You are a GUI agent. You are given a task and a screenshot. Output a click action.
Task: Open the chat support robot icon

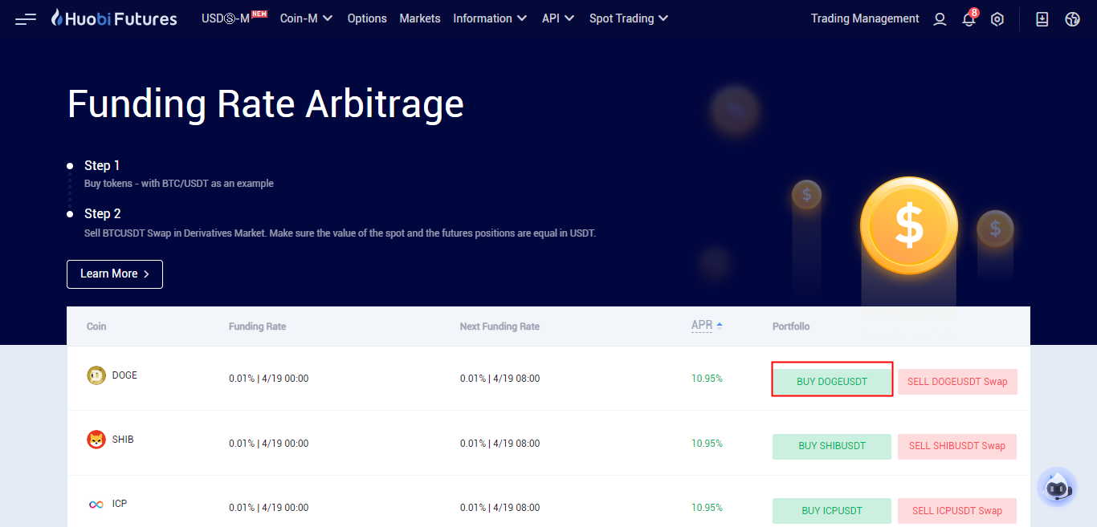[x=1056, y=487]
